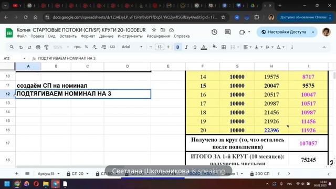Open the Правка menu
The height and width of the screenshot is (189, 336).
pos(37,36)
